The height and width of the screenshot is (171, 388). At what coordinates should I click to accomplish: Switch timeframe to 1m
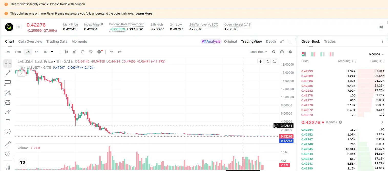pos(7,52)
